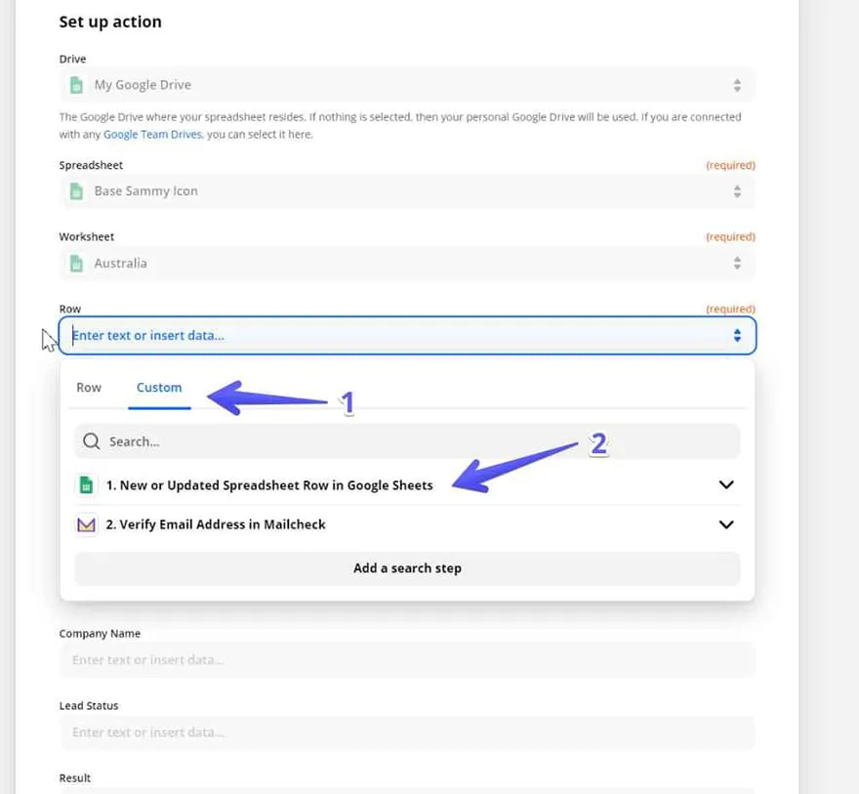
Task: Click the Google Sheets icon for step 1
Action: click(x=87, y=484)
